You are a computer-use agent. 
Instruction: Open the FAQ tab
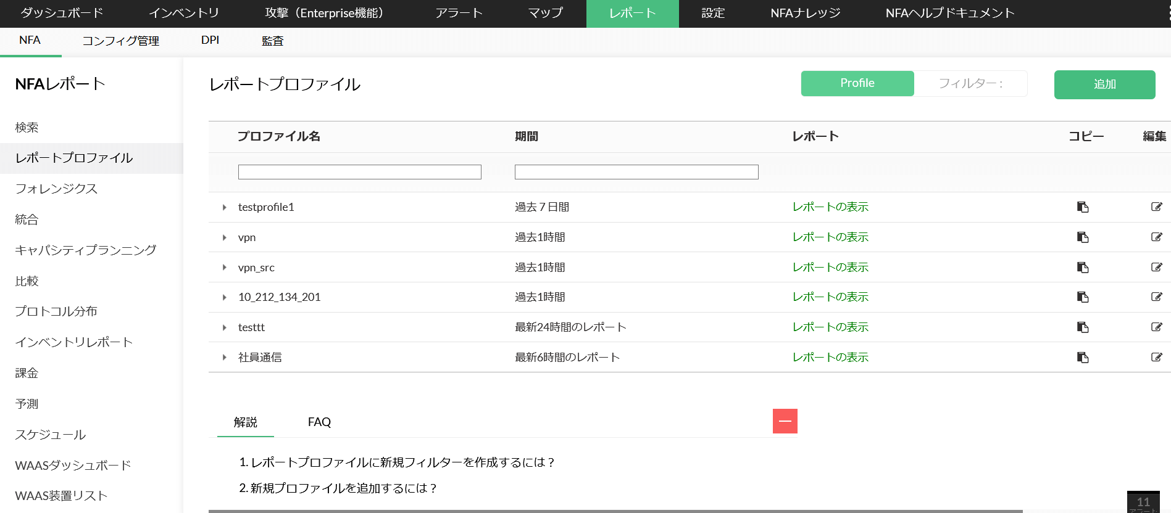(x=319, y=422)
